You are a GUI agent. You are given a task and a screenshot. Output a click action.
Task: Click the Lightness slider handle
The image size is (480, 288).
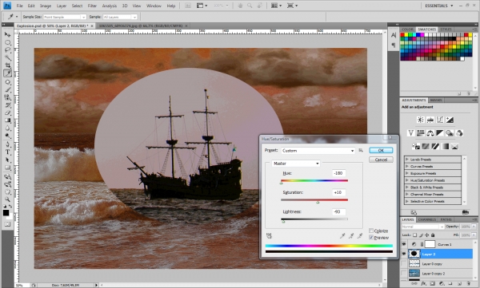(283, 221)
